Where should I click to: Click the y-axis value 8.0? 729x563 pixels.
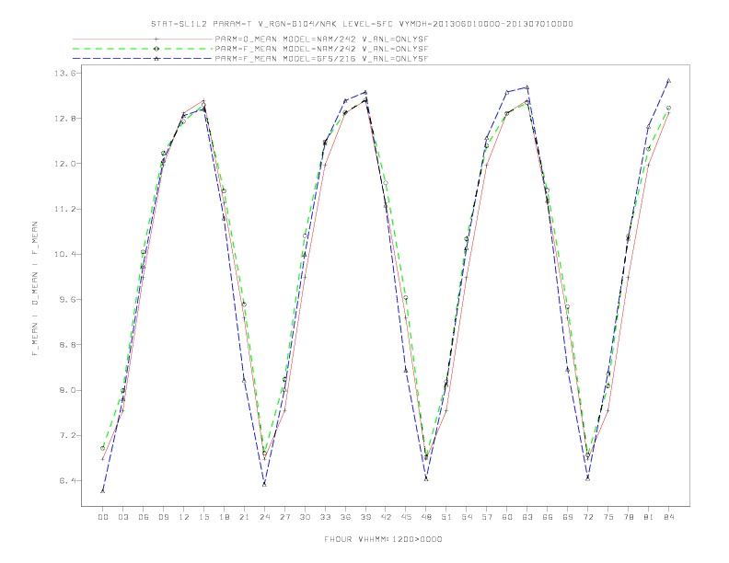click(x=66, y=390)
